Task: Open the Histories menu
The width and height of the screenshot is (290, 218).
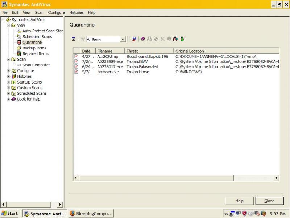Action: pyautogui.click(x=76, y=12)
